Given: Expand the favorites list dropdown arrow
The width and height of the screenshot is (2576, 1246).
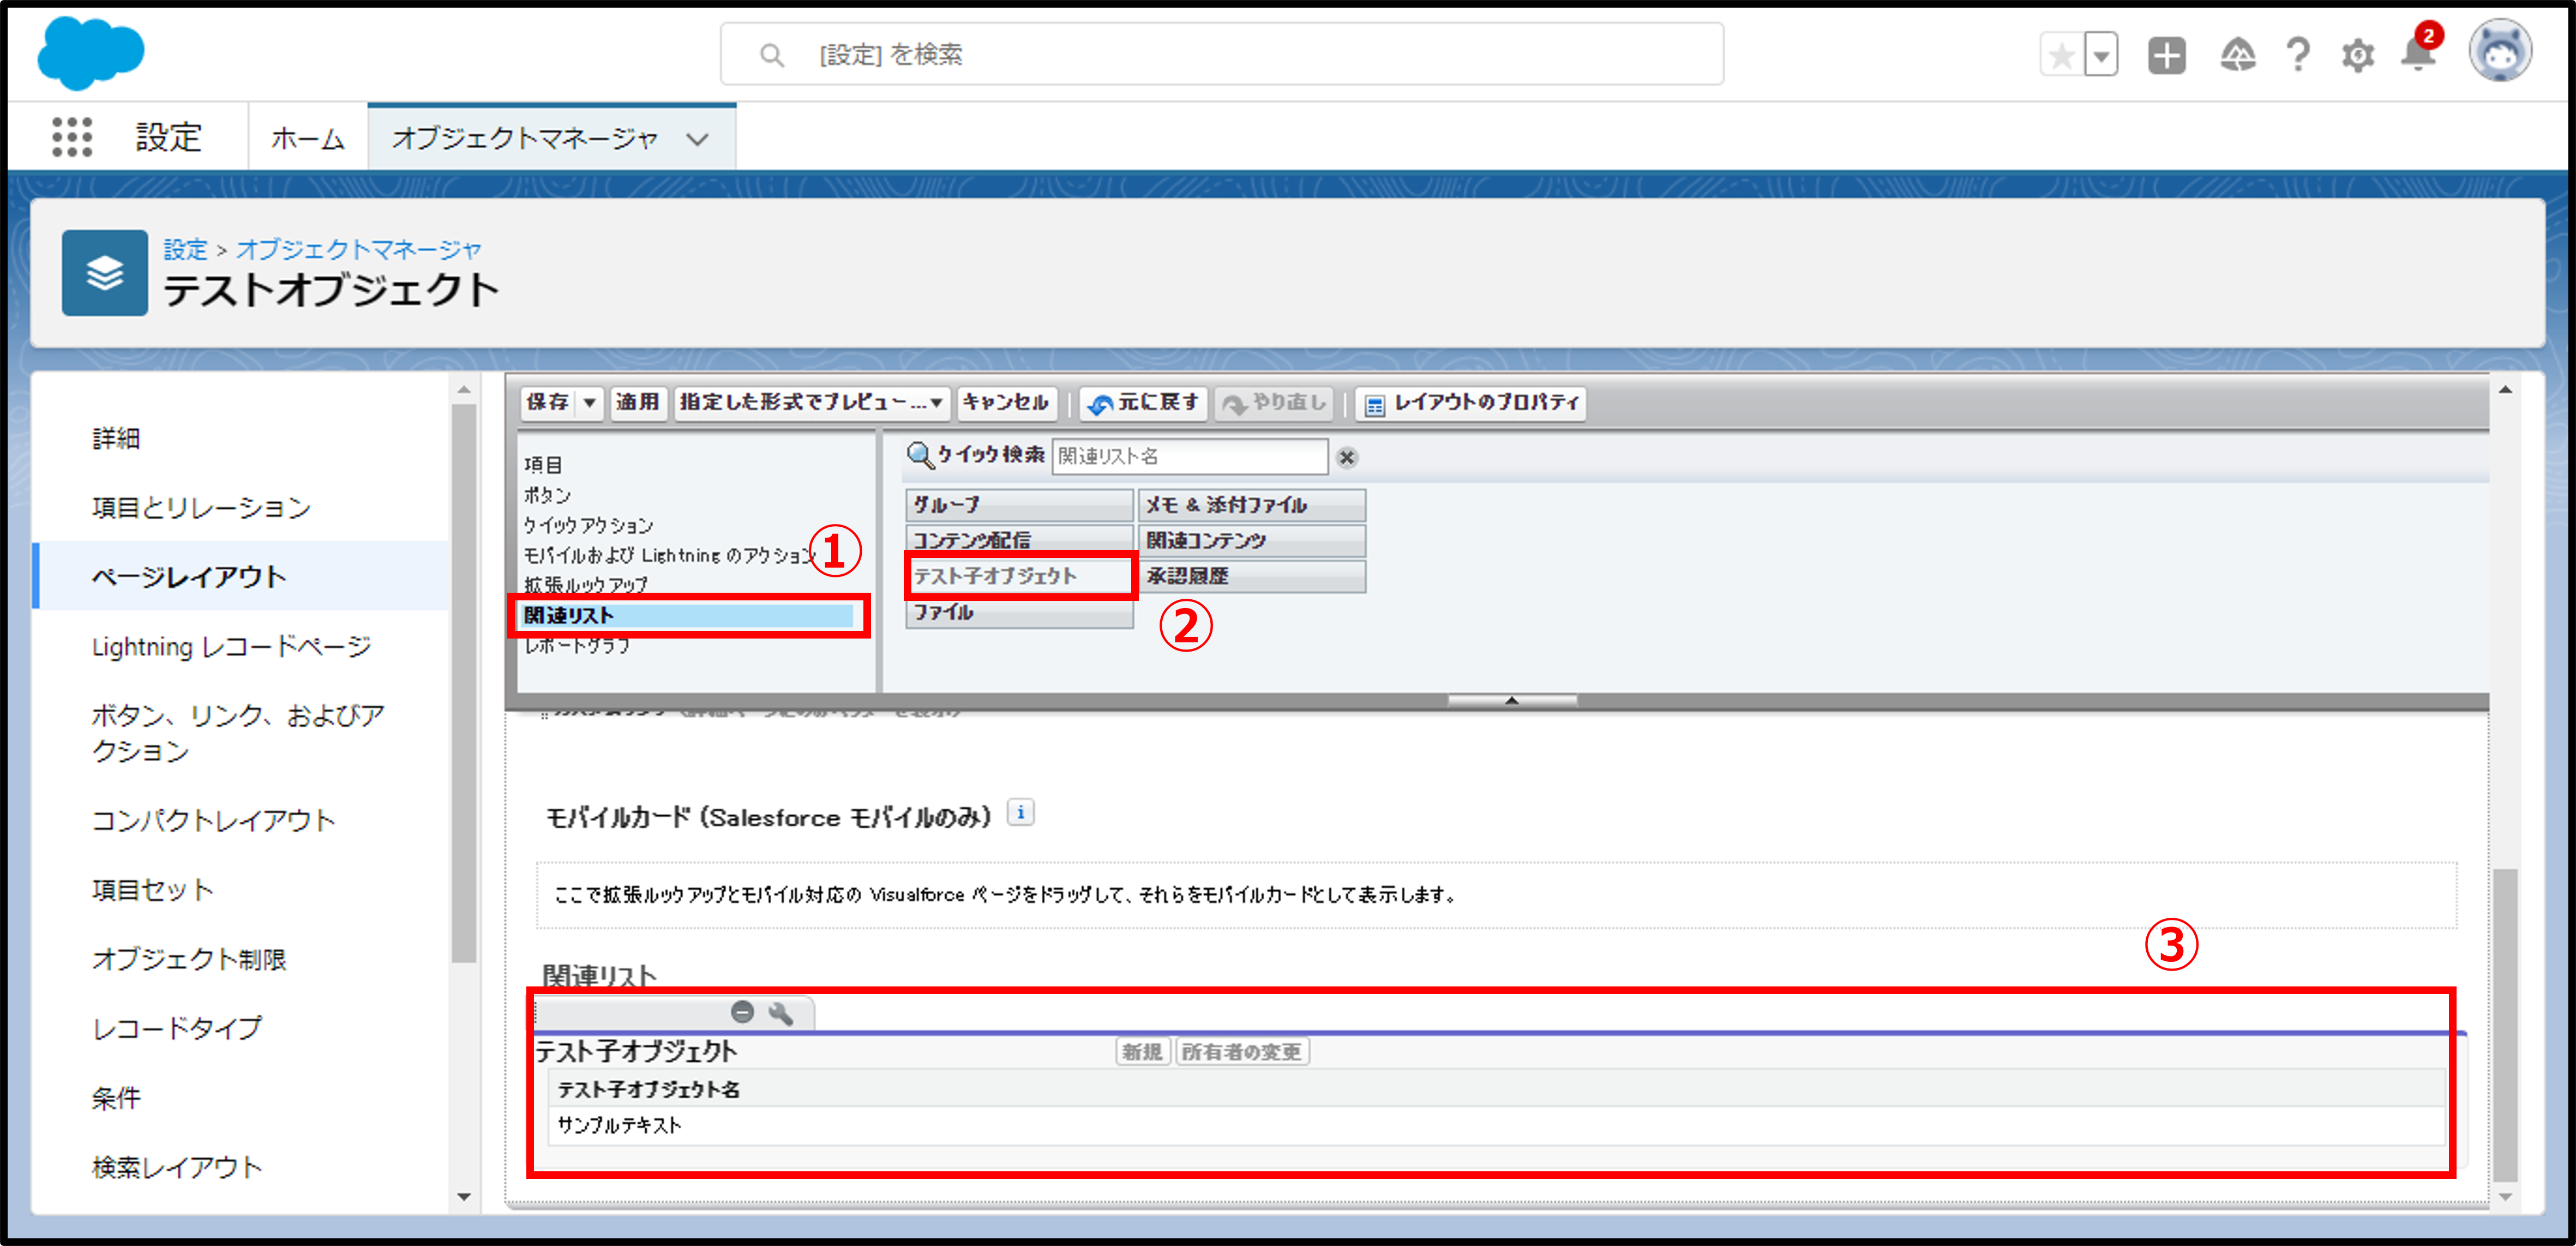Looking at the screenshot, I should point(2101,55).
